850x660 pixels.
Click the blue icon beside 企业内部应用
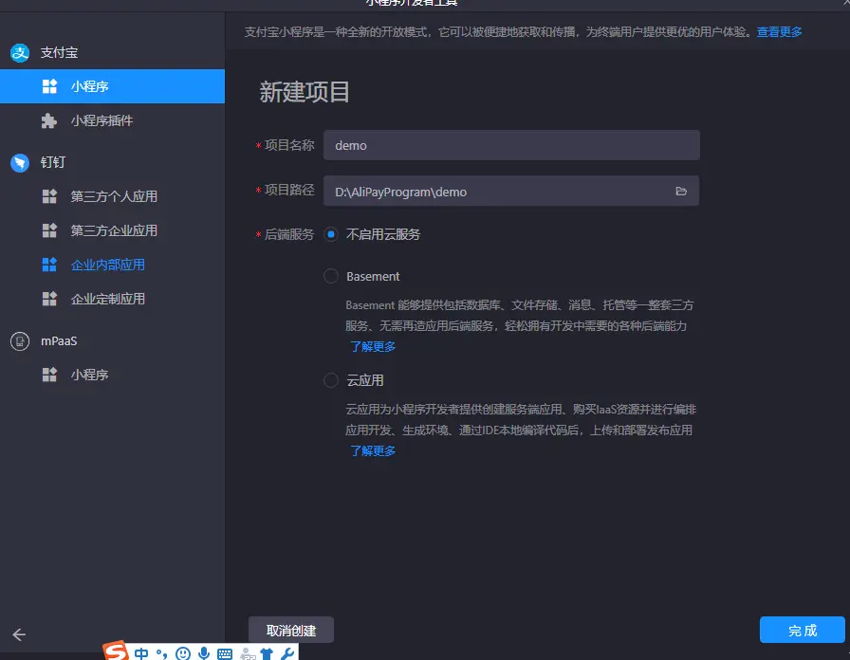(x=49, y=265)
